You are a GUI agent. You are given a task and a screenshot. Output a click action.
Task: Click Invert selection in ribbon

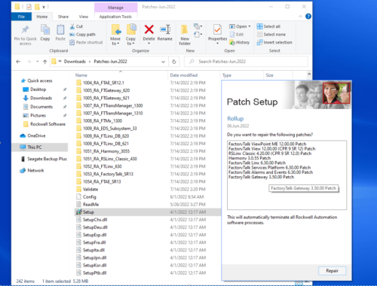click(x=274, y=42)
